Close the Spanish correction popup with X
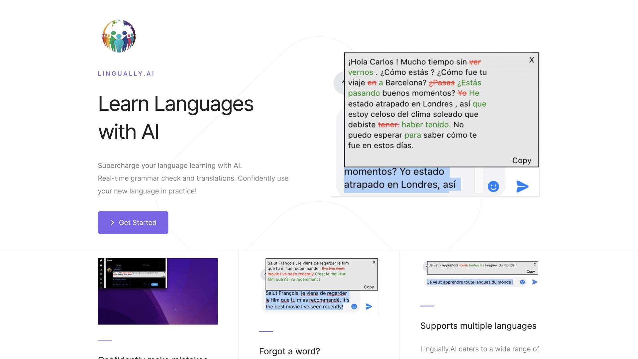Screen dimensions: 638x359 [x=532, y=60]
